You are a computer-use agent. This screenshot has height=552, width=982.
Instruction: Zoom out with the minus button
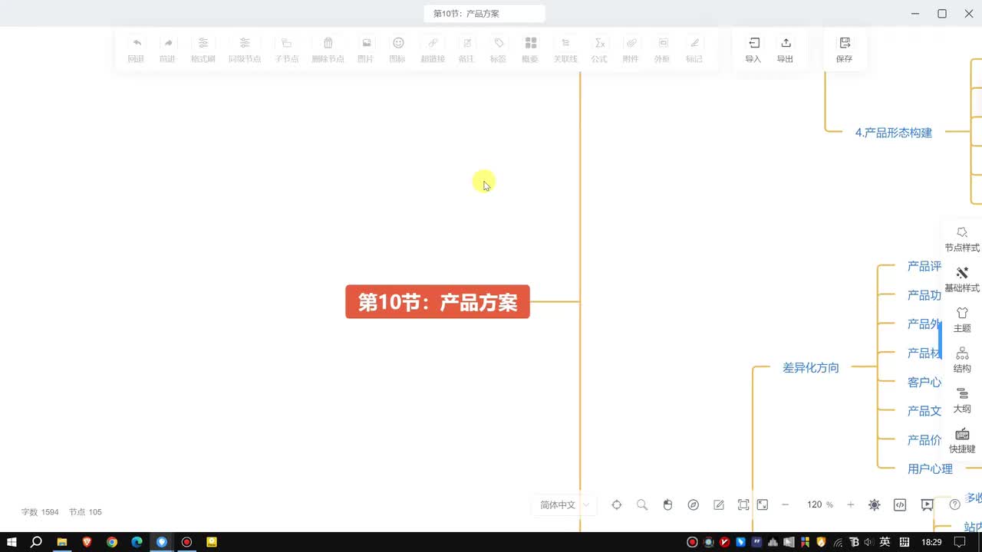coord(785,504)
